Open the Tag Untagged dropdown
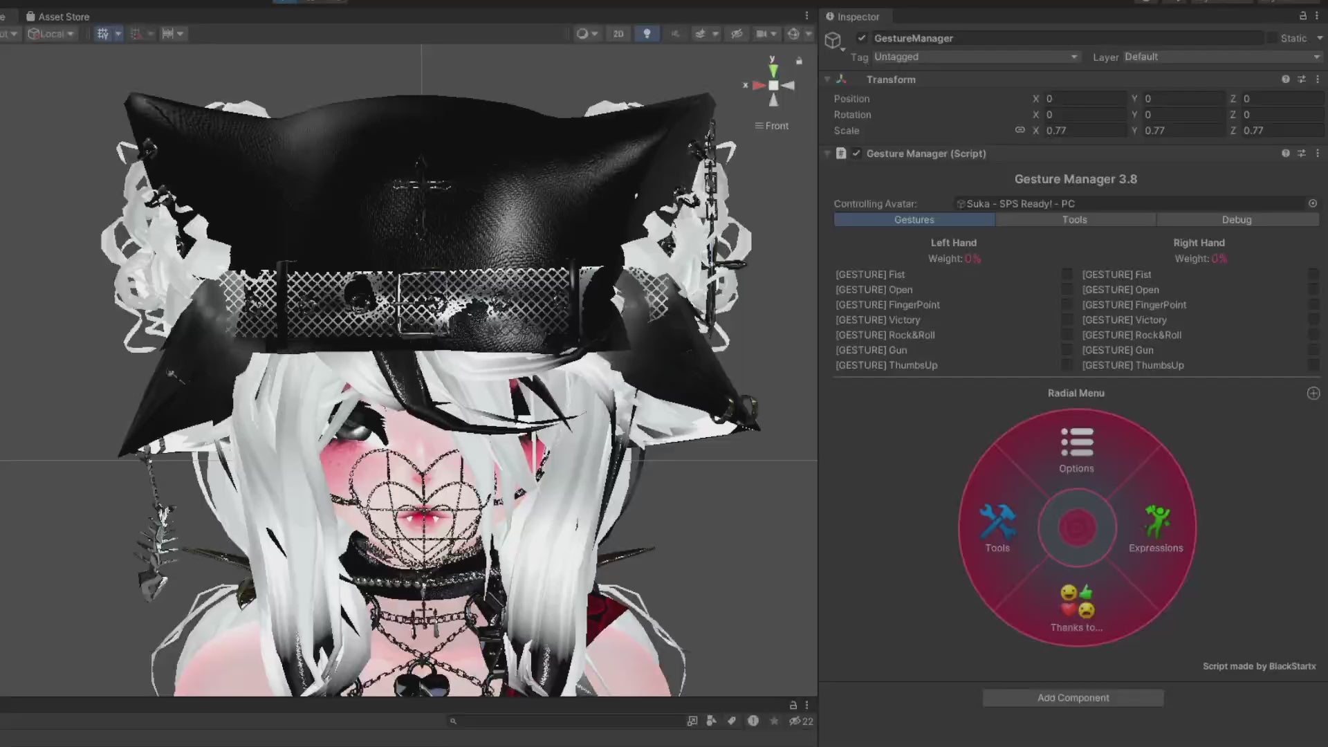 pyautogui.click(x=975, y=57)
